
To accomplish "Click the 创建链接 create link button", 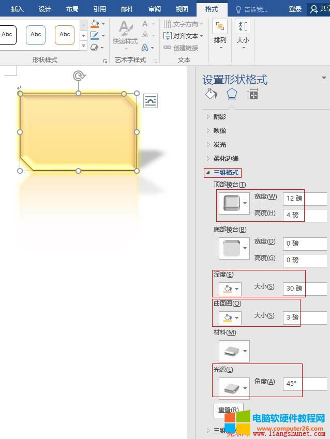I will (181, 48).
